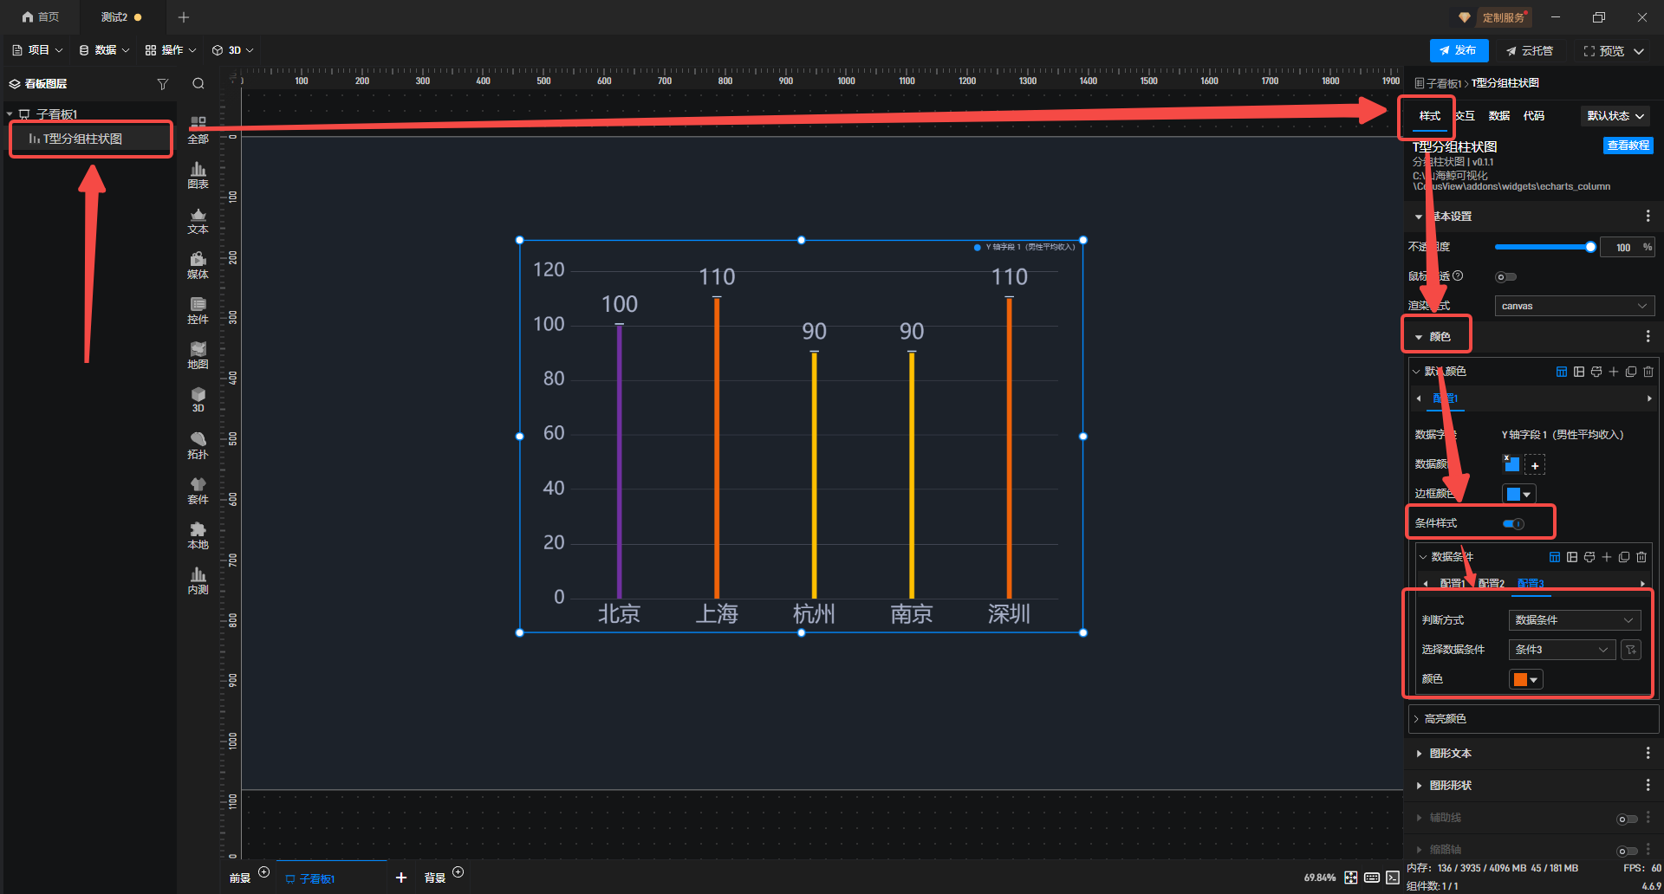The width and height of the screenshot is (1664, 894).
Task: Open the 操作 menu
Action: tap(171, 50)
